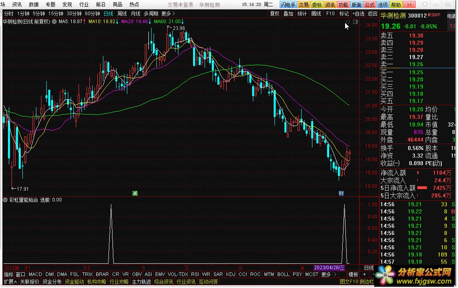Open the 机构攻略 tab
The width and height of the screenshot is (458, 288).
pyautogui.click(x=97, y=282)
